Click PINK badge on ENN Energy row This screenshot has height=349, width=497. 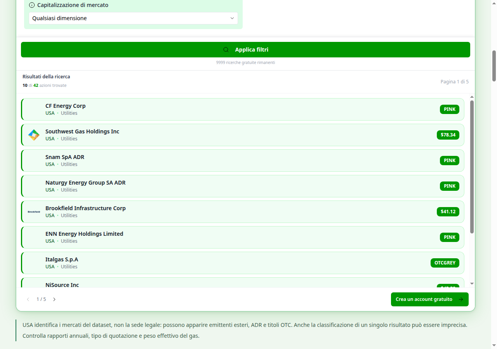(450, 237)
